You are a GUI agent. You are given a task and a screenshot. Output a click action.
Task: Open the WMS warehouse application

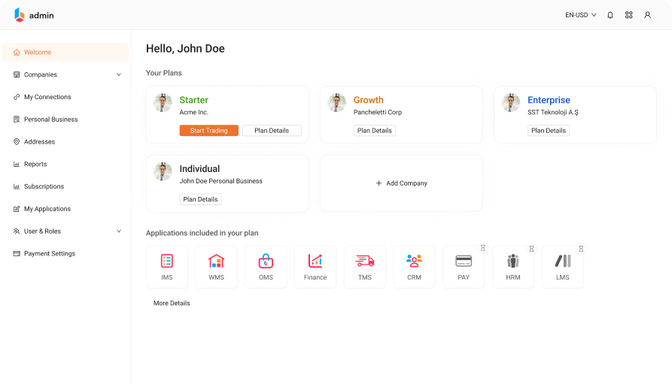pos(217,267)
